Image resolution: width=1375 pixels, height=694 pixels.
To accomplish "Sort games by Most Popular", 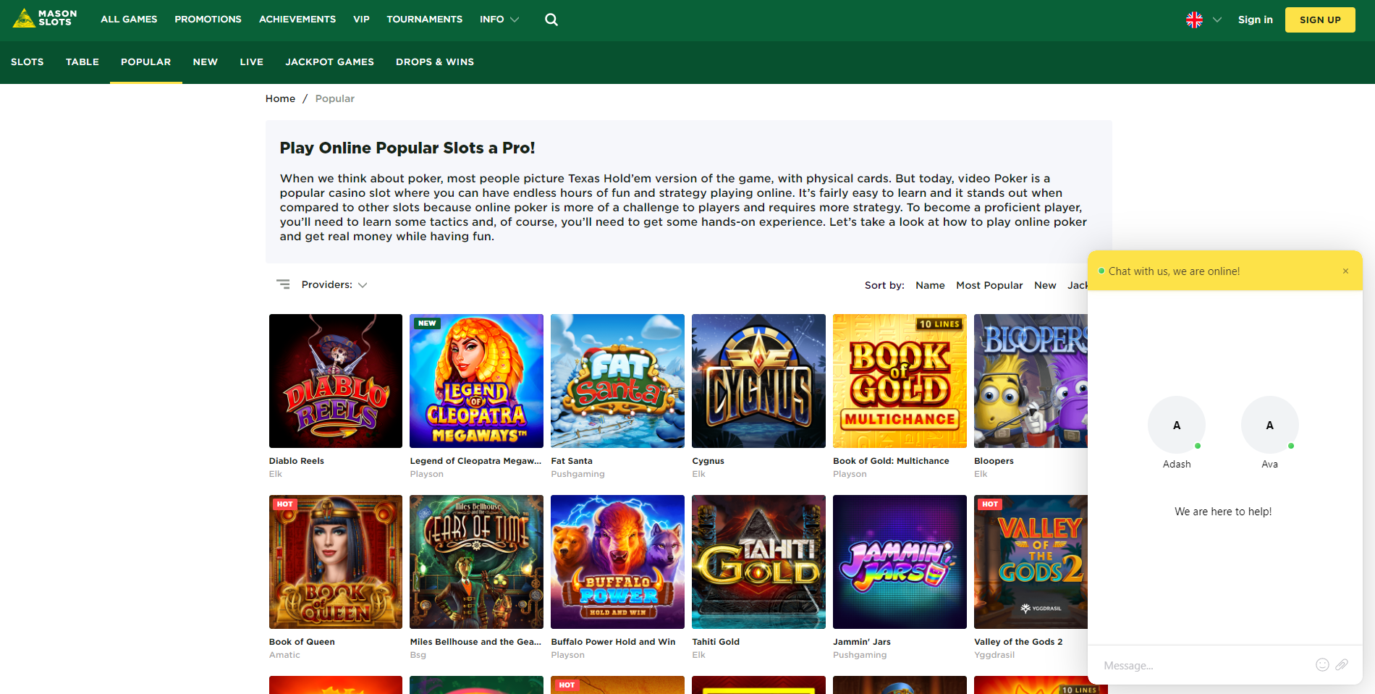I will (x=989, y=285).
